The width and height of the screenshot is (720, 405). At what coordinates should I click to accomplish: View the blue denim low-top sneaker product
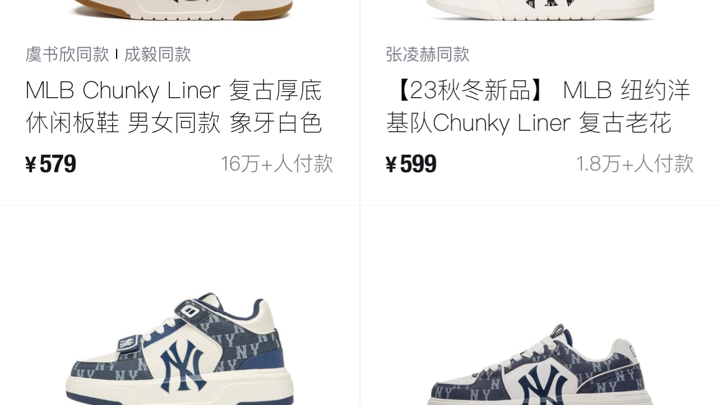pyautogui.click(x=540, y=363)
